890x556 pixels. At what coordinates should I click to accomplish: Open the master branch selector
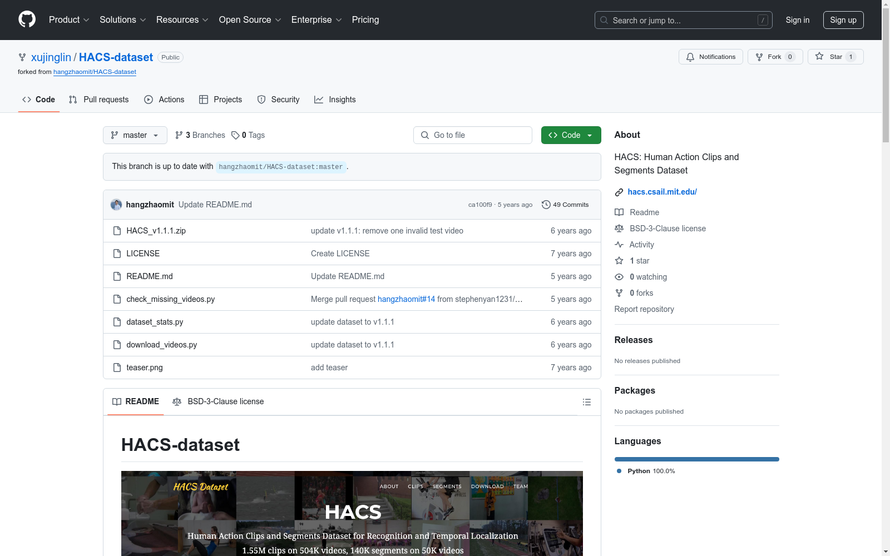click(135, 135)
